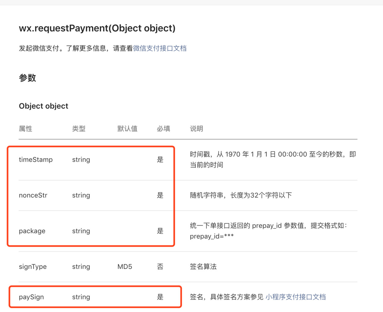The image size is (383, 312).
Task: Click the 类型 column header
Action: click(x=79, y=129)
